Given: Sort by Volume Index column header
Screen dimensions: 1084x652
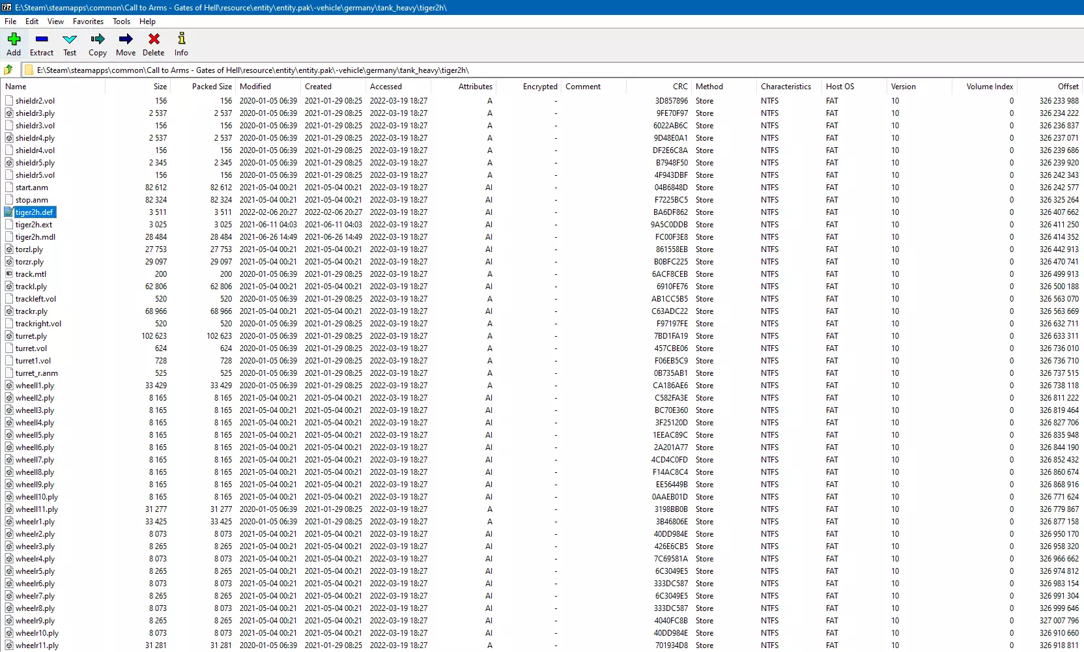Looking at the screenshot, I should coord(984,87).
